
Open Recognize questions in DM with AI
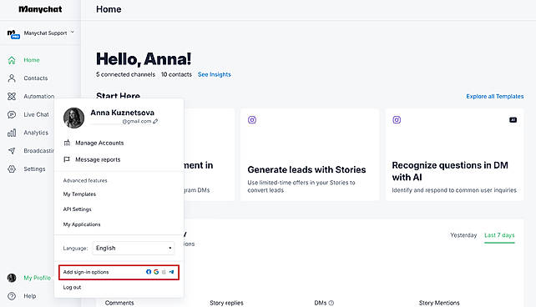(455, 155)
